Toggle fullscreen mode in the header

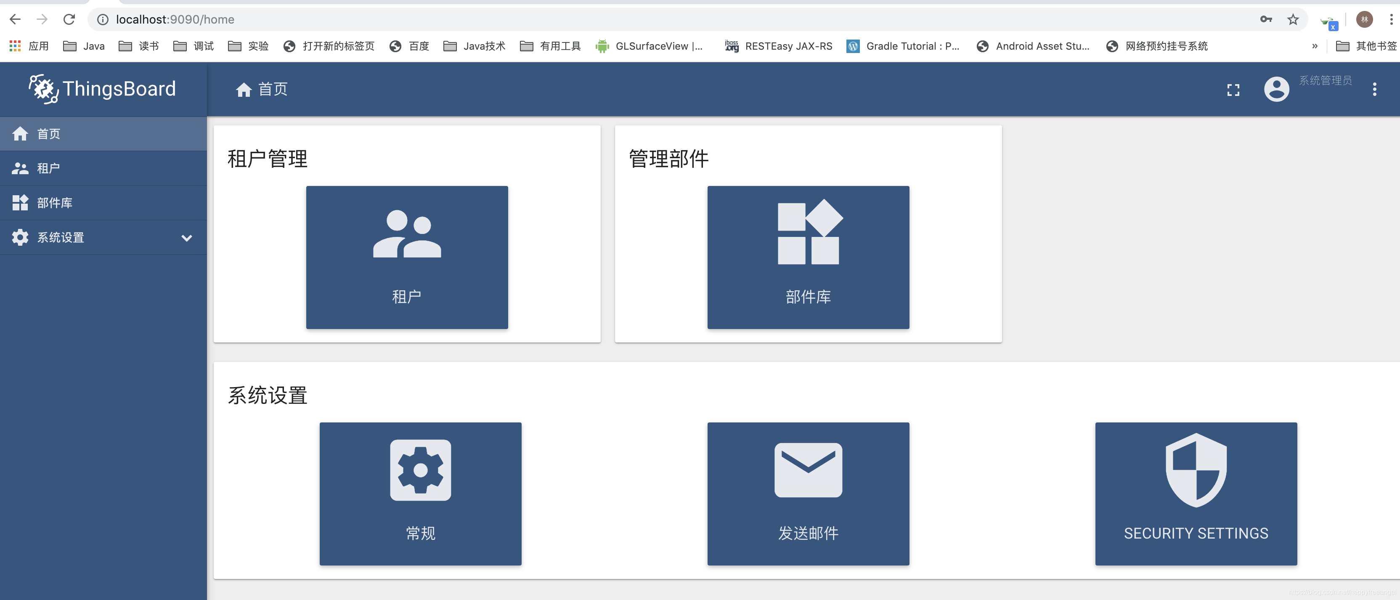point(1233,90)
